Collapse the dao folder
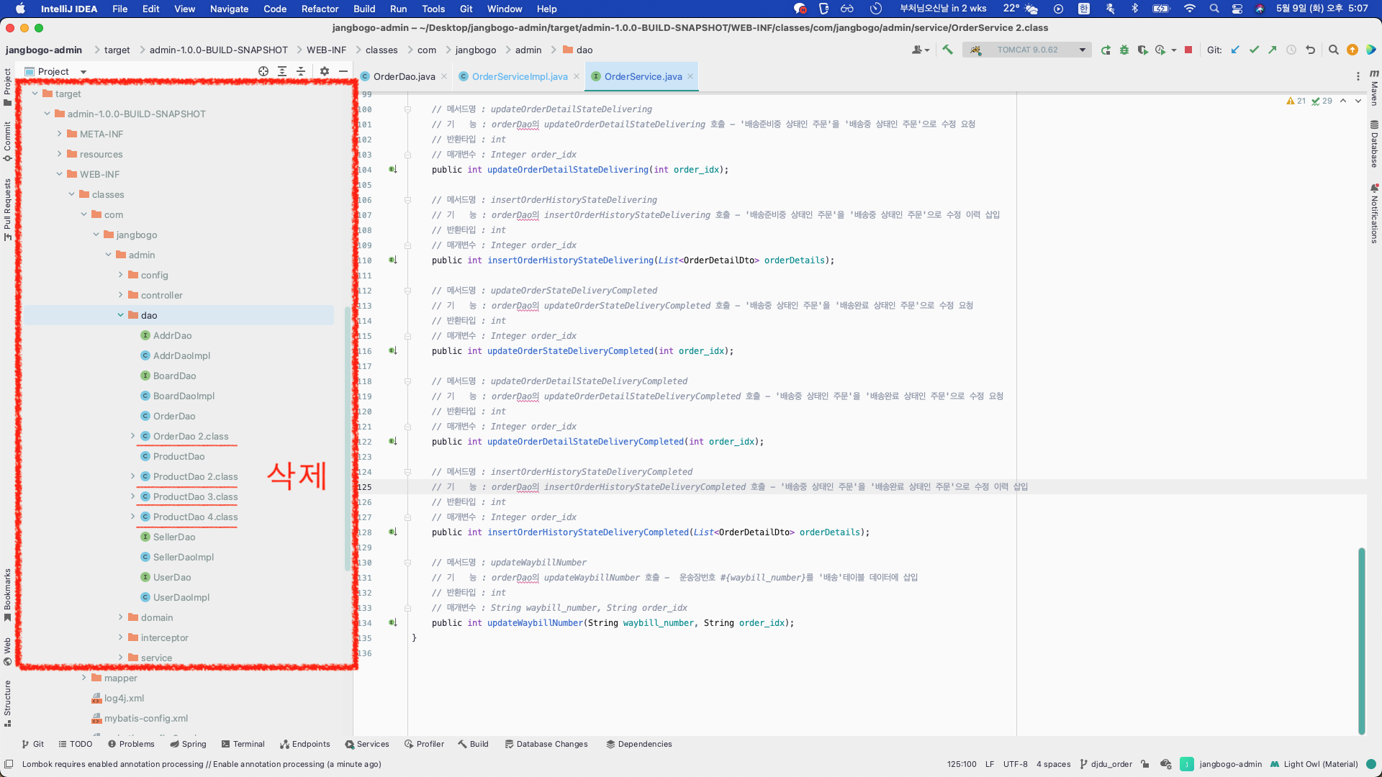Image resolution: width=1382 pixels, height=777 pixels. (121, 315)
